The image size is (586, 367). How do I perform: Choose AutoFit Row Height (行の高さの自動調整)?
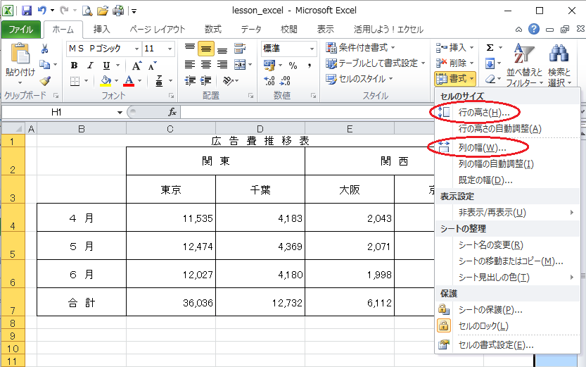point(507,129)
